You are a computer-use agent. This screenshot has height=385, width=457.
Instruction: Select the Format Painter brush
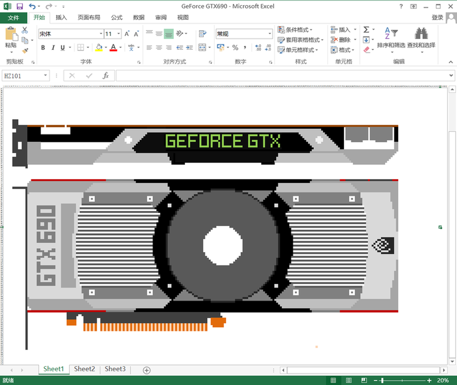pos(25,51)
